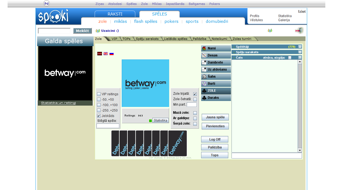Open Uz atdošanu checkers variant
This screenshot has height=190, width=347.
tap(216, 69)
